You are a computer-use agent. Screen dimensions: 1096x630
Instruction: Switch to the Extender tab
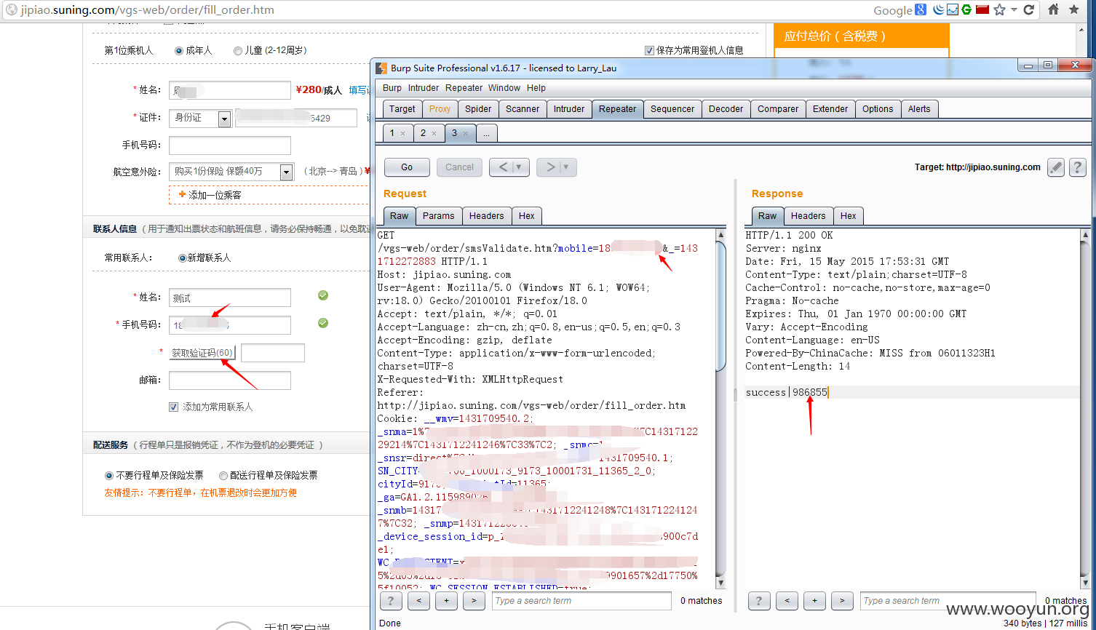(830, 109)
